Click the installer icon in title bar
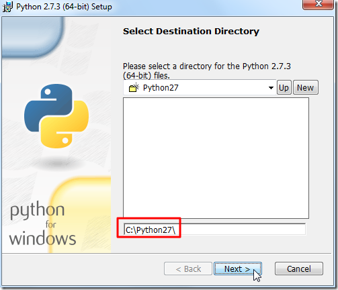This screenshot has width=338, height=290. coord(7,7)
